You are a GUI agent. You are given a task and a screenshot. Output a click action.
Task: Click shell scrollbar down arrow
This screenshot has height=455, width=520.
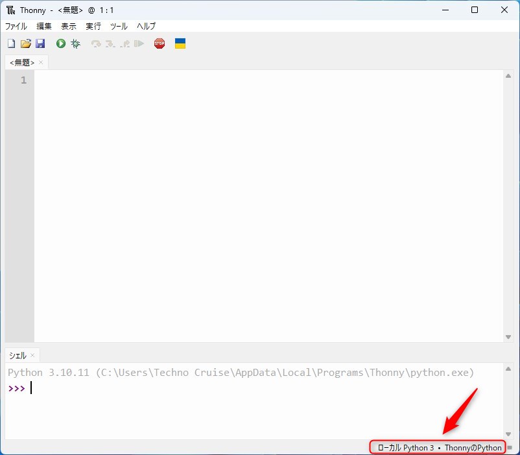508,434
